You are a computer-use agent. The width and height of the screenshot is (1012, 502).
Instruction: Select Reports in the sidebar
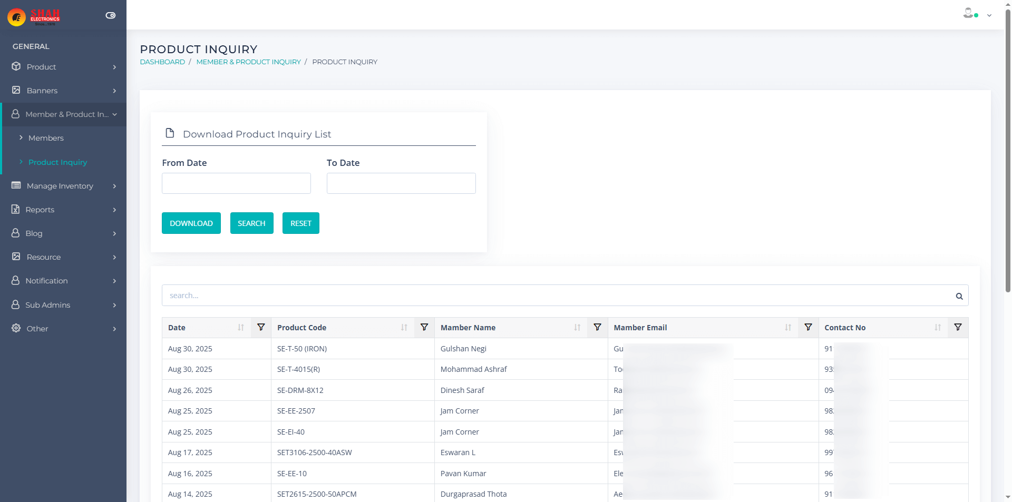tap(40, 210)
